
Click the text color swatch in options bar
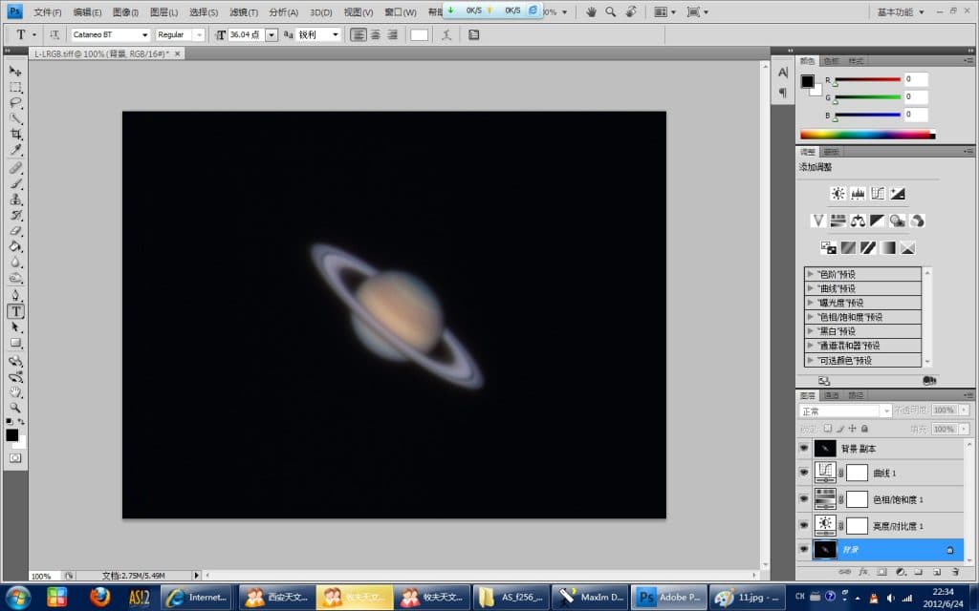[419, 34]
